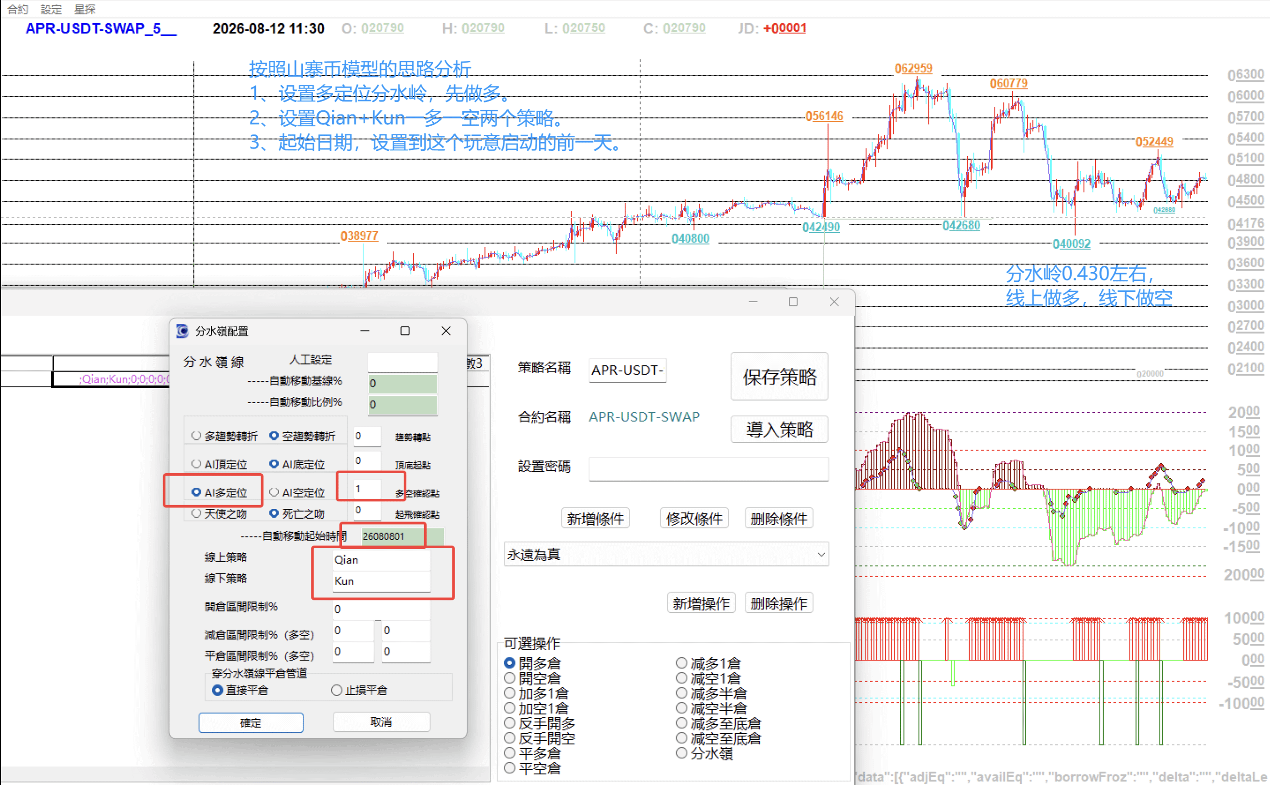Screen dimensions: 1270x785
Task: Click the 修改條件 button
Action: (x=694, y=518)
